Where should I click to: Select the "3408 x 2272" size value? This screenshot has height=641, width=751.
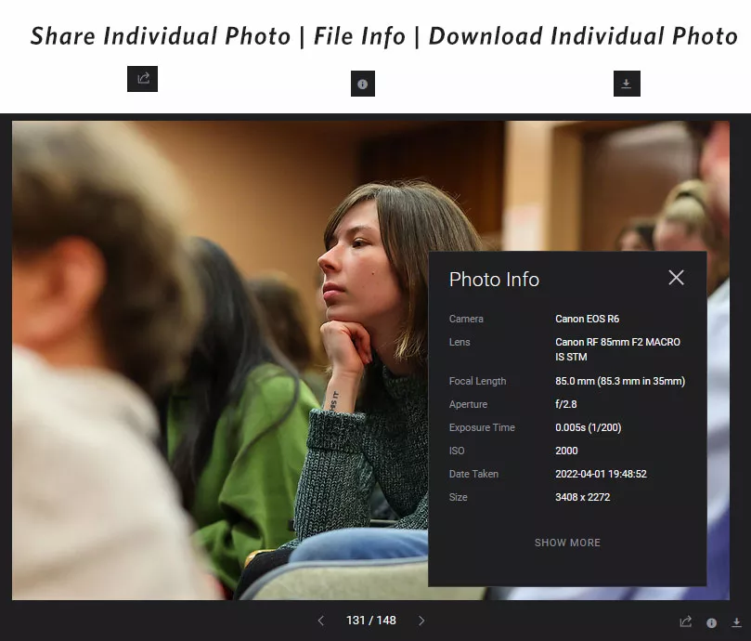[583, 497]
